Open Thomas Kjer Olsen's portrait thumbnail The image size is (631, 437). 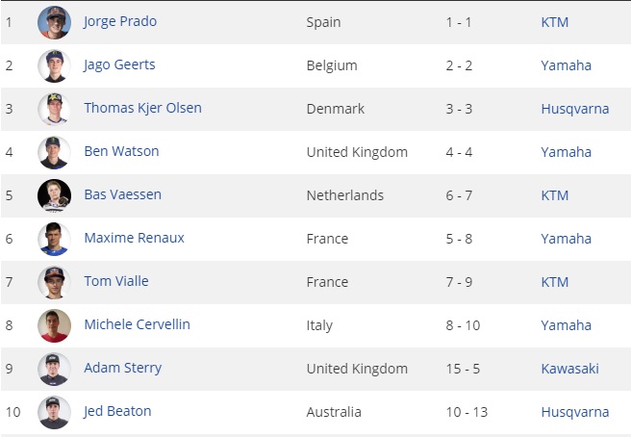pos(54,109)
